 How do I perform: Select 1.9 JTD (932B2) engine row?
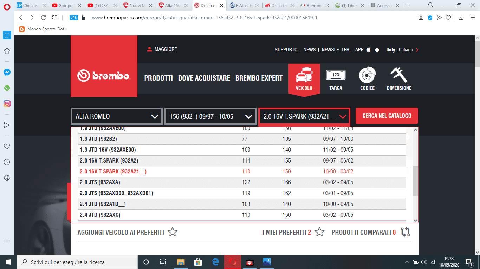point(242,139)
